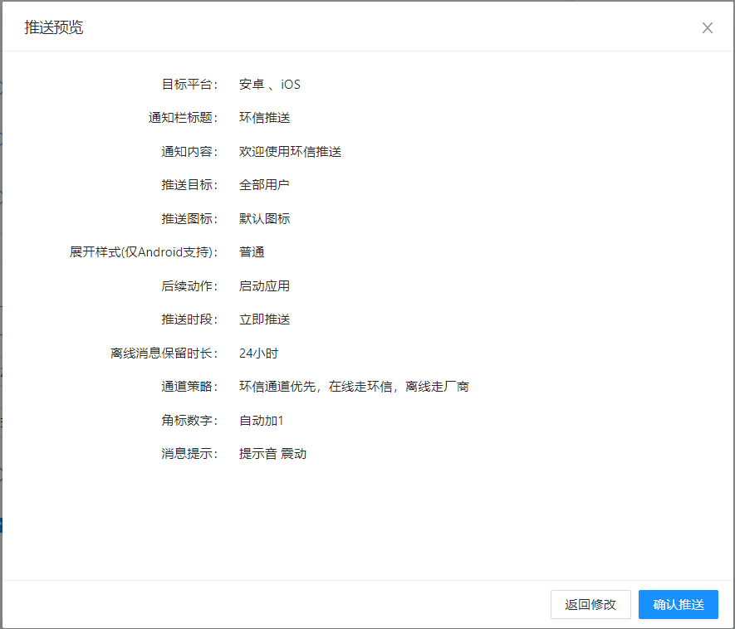Click the 目标平台 label

(189, 85)
